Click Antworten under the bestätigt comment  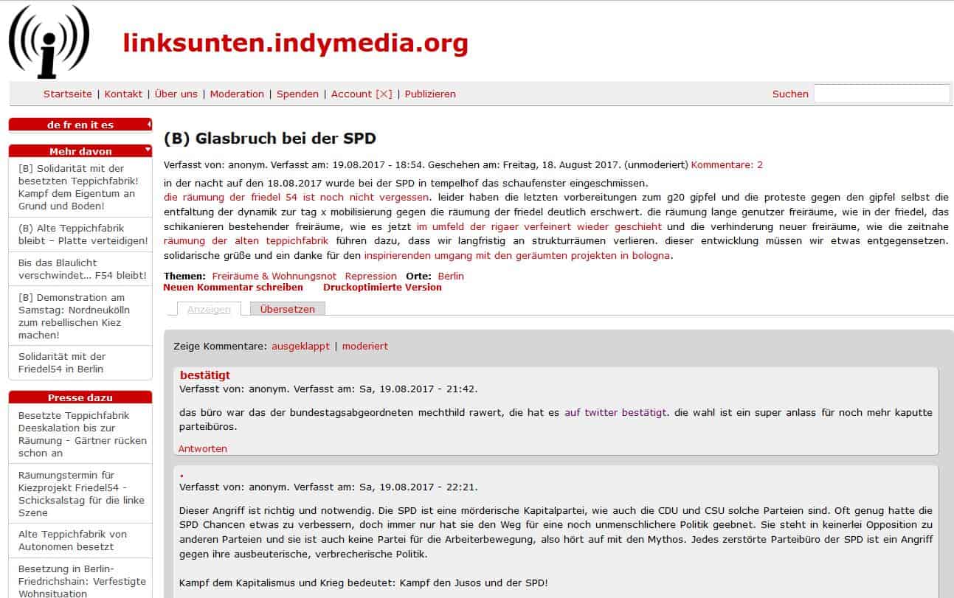coord(203,449)
